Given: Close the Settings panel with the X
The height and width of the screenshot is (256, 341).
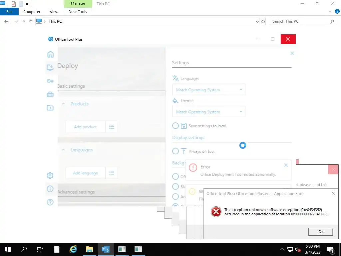Looking at the screenshot, I should [x=292, y=53].
